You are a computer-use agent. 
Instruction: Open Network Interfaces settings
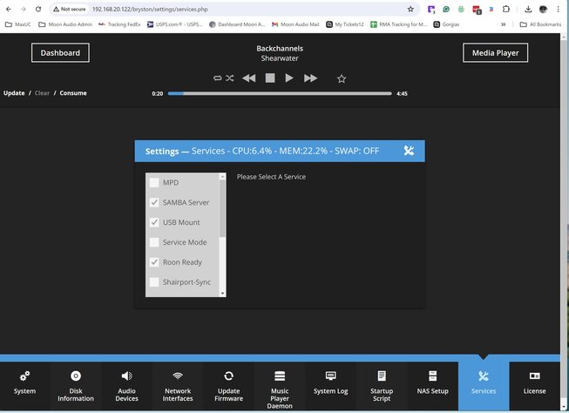[178, 387]
